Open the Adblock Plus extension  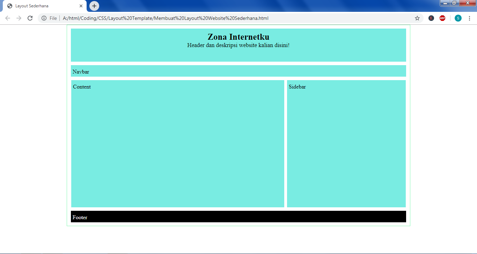(x=442, y=18)
